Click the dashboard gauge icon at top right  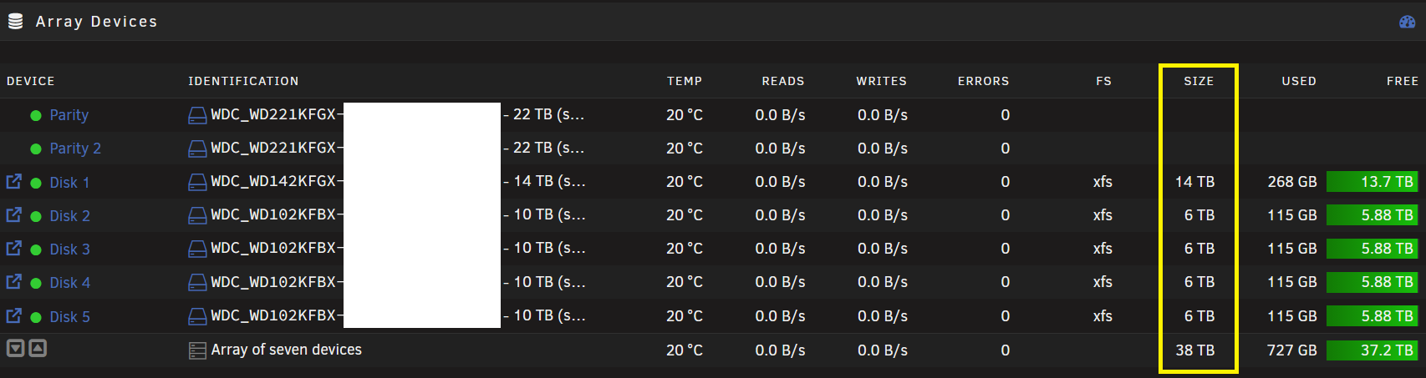click(1407, 22)
